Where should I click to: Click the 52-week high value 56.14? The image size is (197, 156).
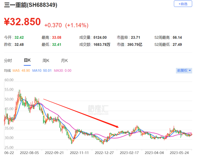click(177, 38)
